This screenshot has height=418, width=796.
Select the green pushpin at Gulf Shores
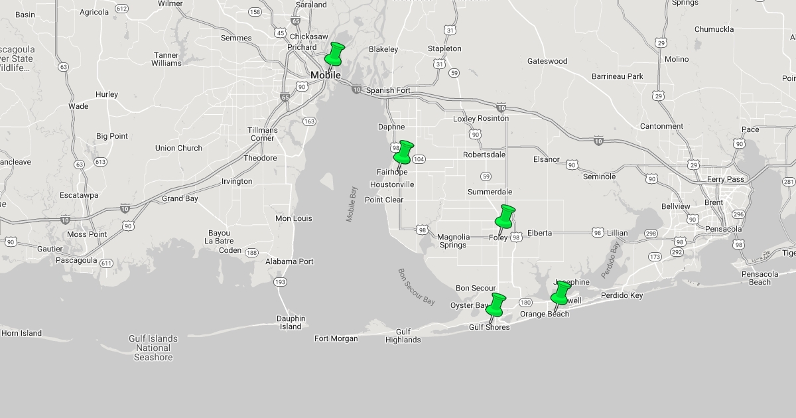tap(496, 305)
